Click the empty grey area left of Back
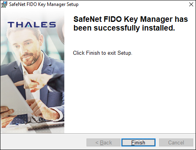 (44, 142)
